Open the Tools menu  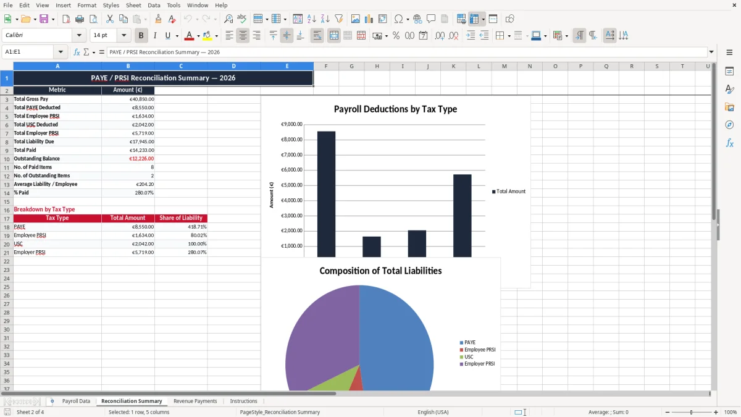pos(174,5)
